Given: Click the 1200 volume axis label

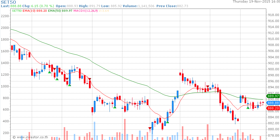Looking at the screenshot, I should click(x=4, y=75).
